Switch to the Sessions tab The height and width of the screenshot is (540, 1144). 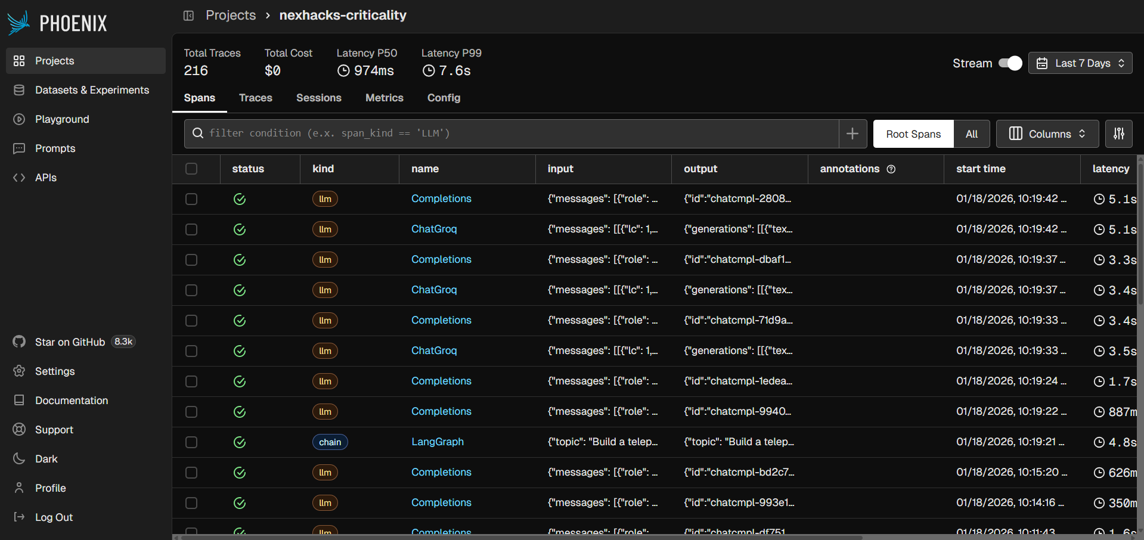(319, 98)
